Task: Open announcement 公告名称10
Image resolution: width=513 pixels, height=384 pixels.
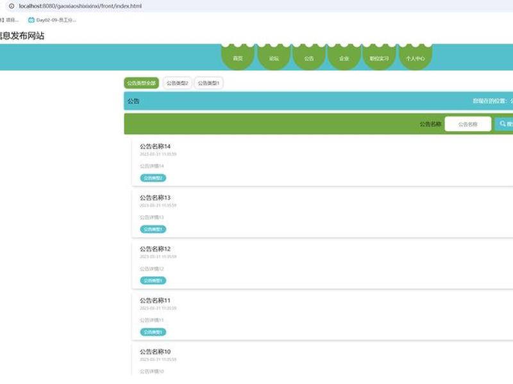Action: [x=155, y=351]
